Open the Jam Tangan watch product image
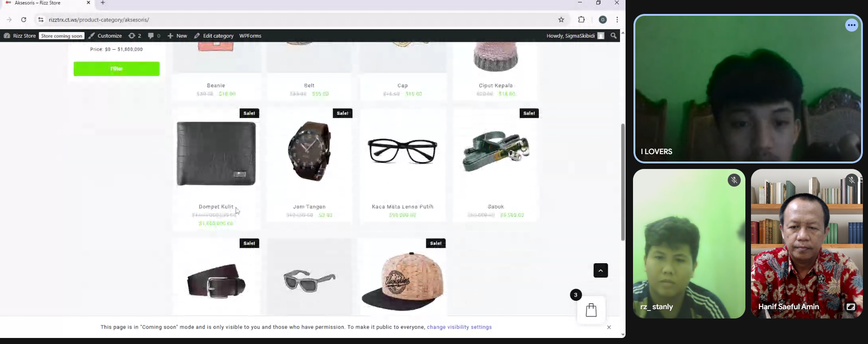 (x=309, y=151)
